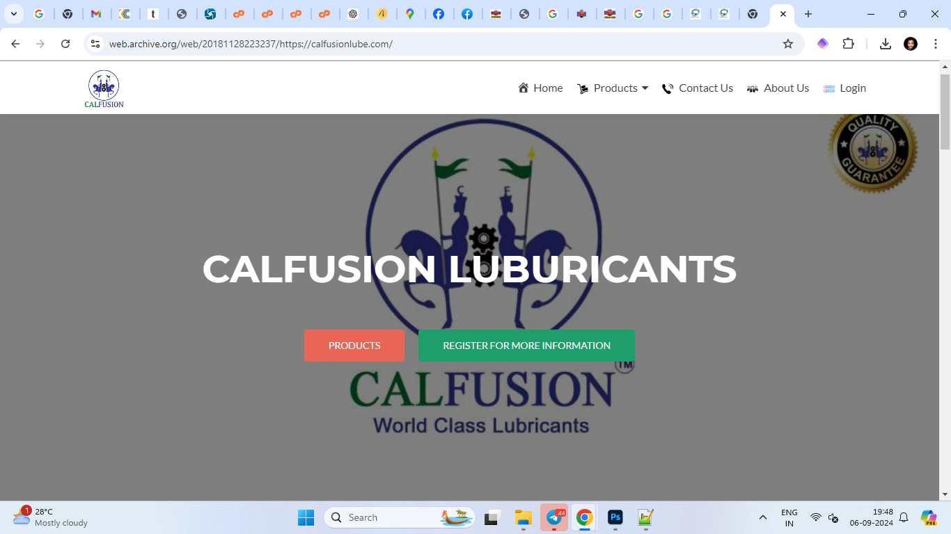The width and height of the screenshot is (951, 534).
Task: Open Telegram from the taskbar
Action: click(554, 517)
